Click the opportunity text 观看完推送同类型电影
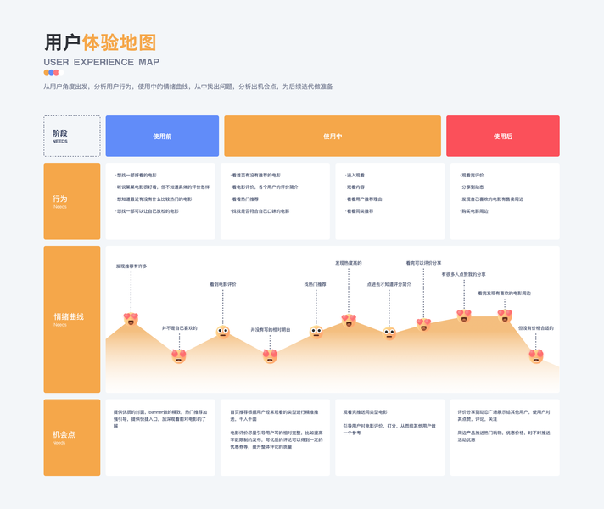The height and width of the screenshot is (509, 604). [x=365, y=412]
